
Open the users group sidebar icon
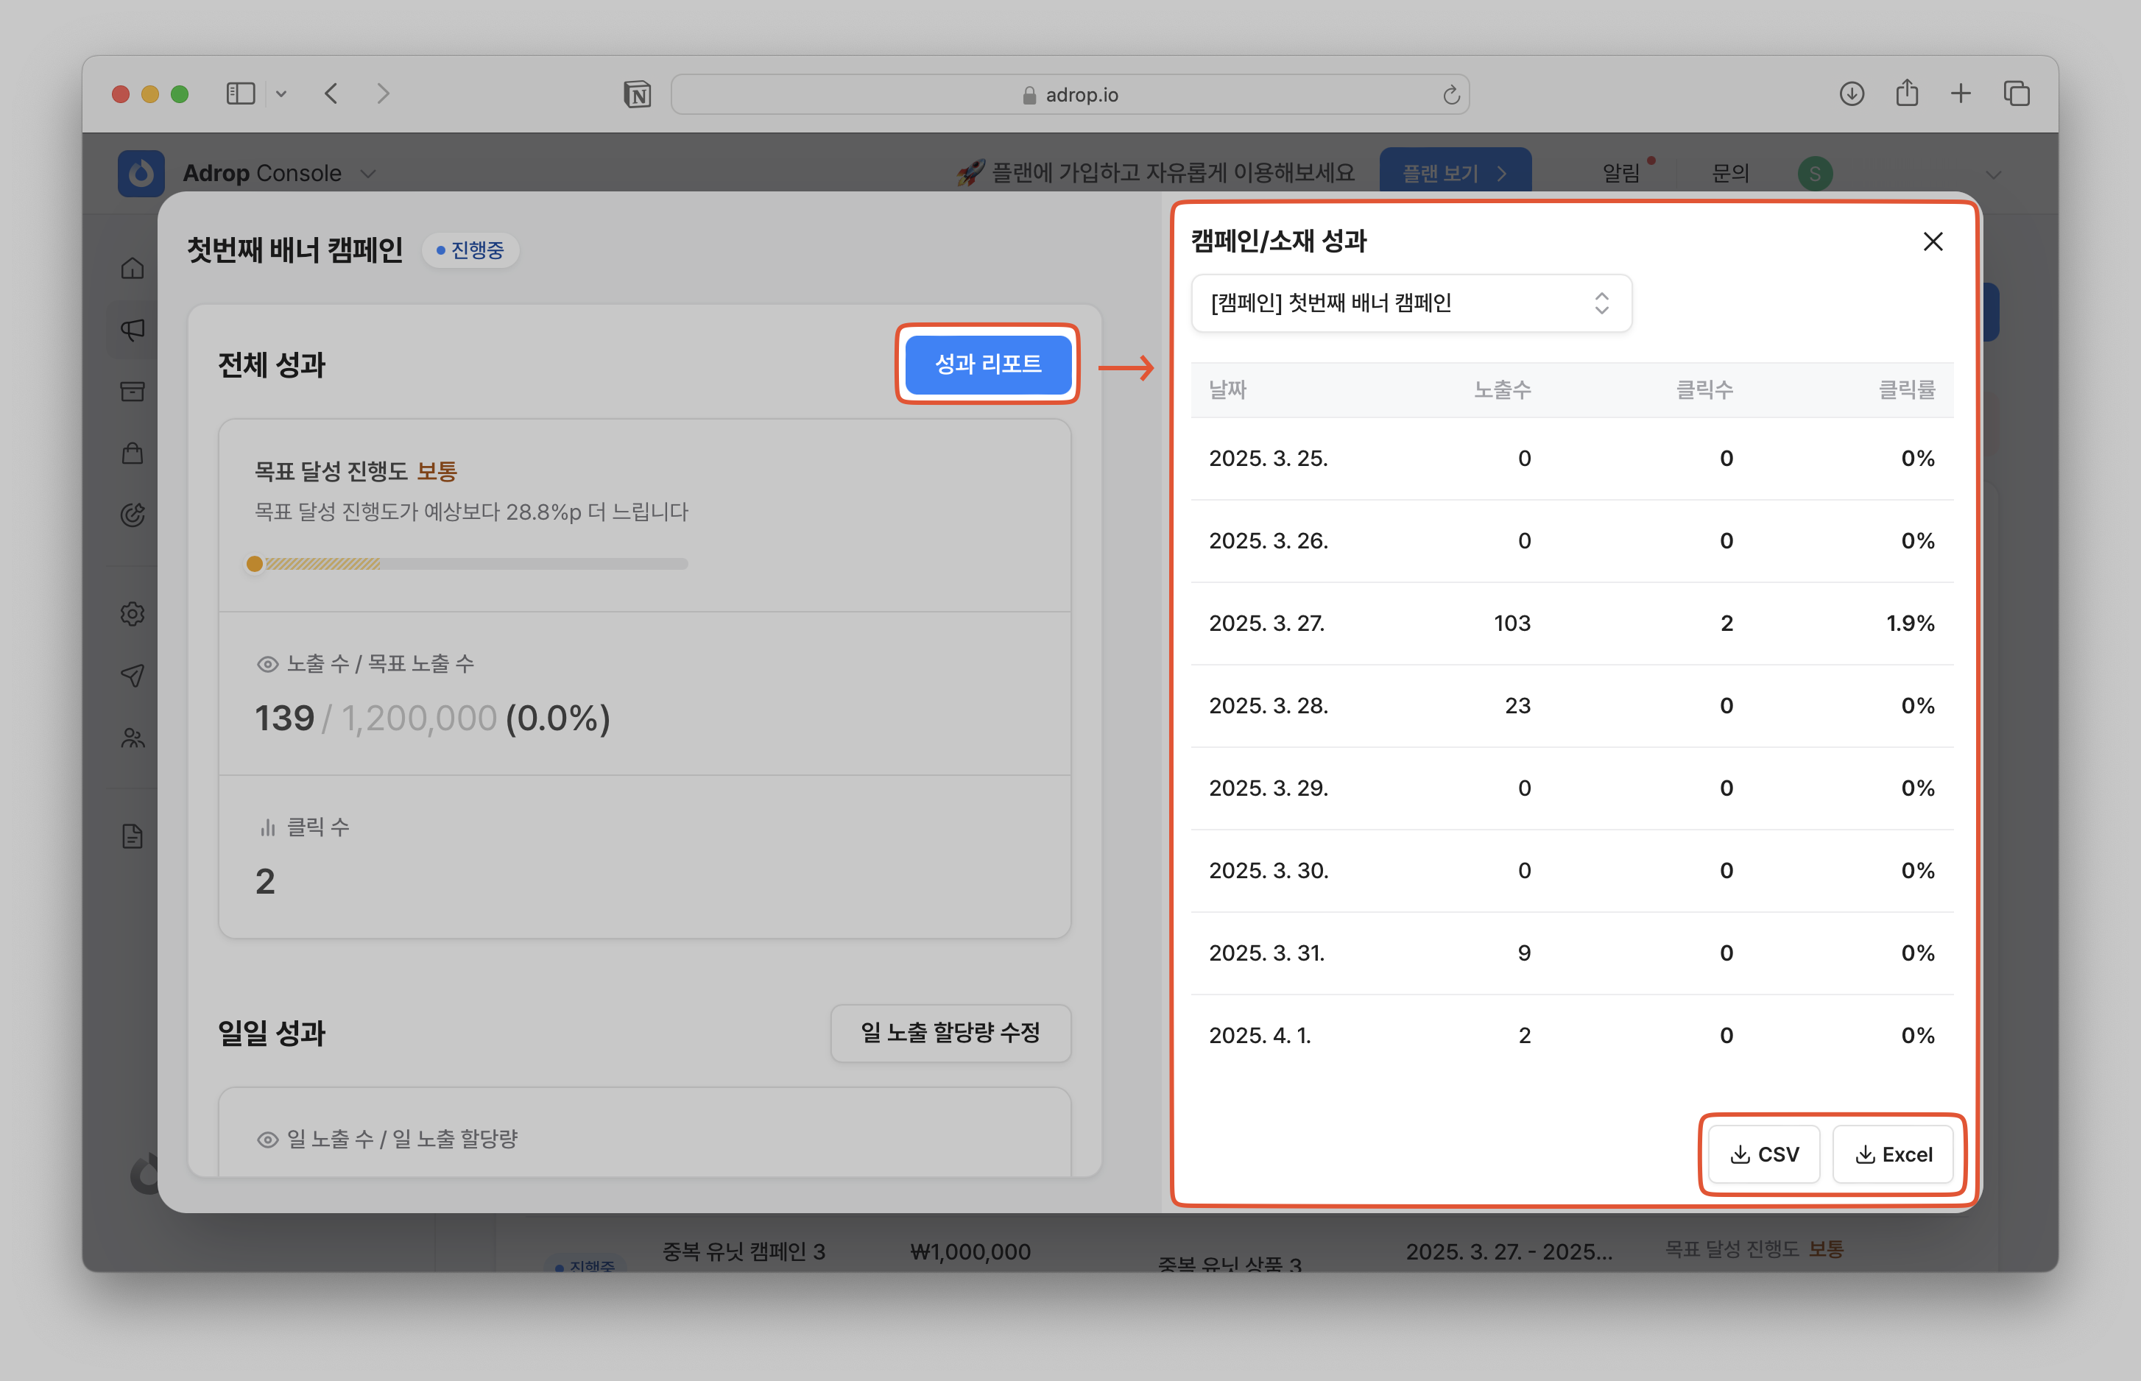[133, 738]
